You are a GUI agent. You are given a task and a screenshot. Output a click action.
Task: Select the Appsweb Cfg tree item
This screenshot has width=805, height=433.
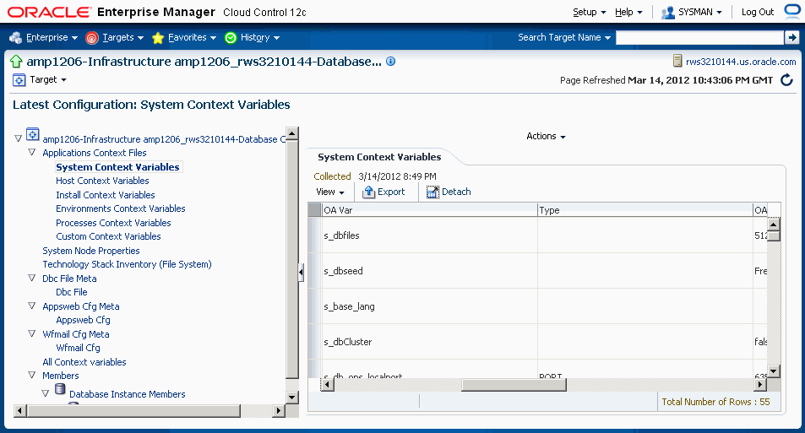tap(83, 320)
